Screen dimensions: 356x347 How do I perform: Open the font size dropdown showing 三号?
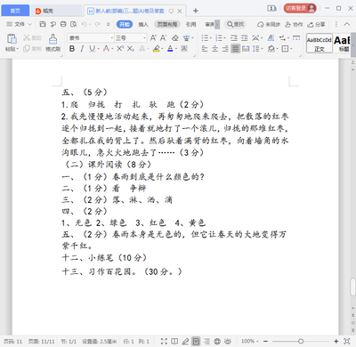click(131, 38)
